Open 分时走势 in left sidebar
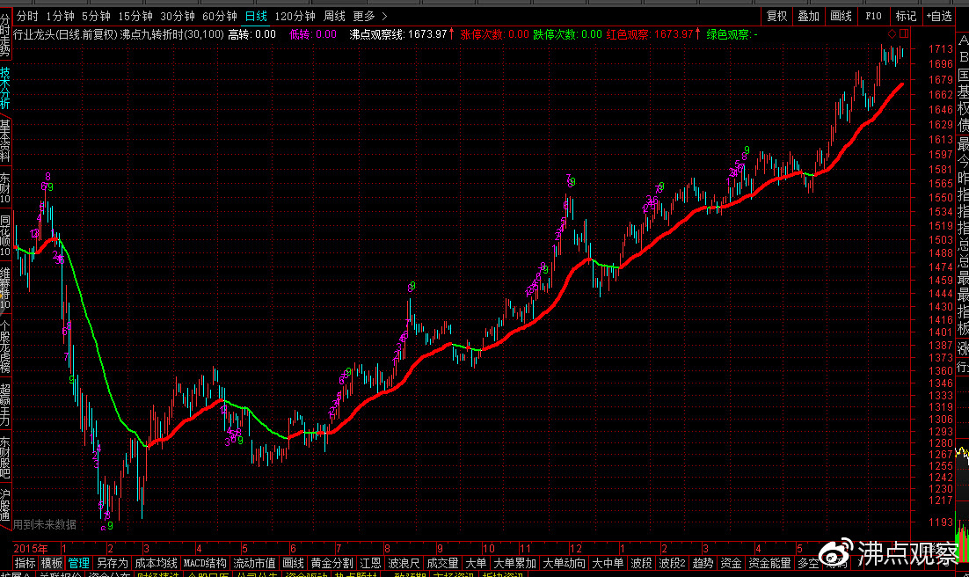This screenshot has height=577, width=969. click(x=5, y=35)
